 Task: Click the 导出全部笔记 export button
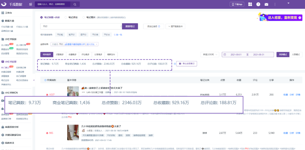coord(187,64)
